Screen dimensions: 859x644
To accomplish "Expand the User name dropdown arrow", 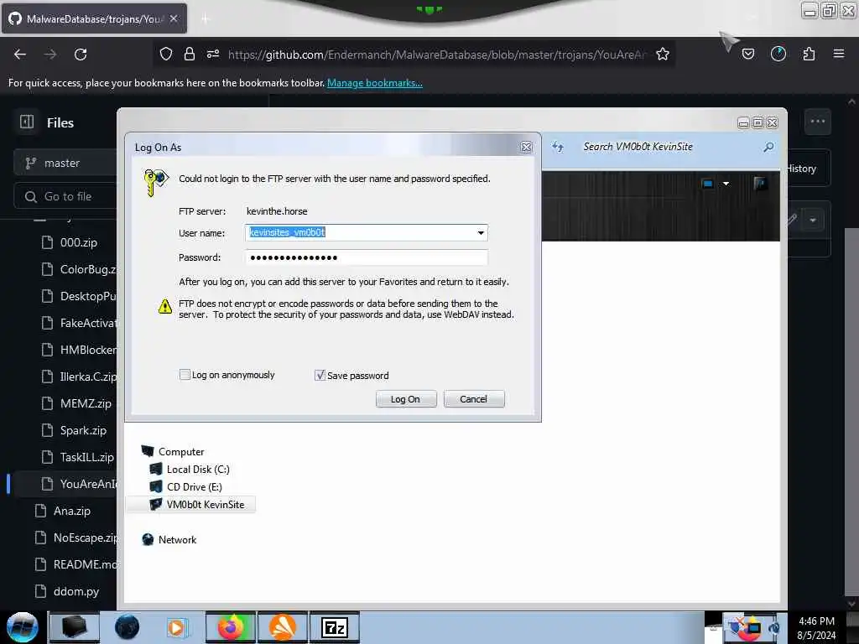I will [x=481, y=233].
